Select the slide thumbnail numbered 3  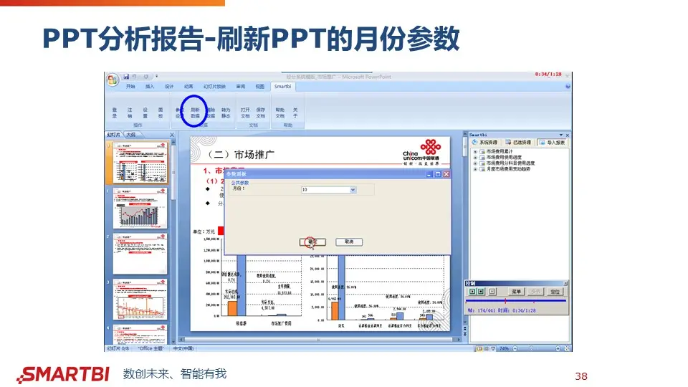pyautogui.click(x=140, y=300)
